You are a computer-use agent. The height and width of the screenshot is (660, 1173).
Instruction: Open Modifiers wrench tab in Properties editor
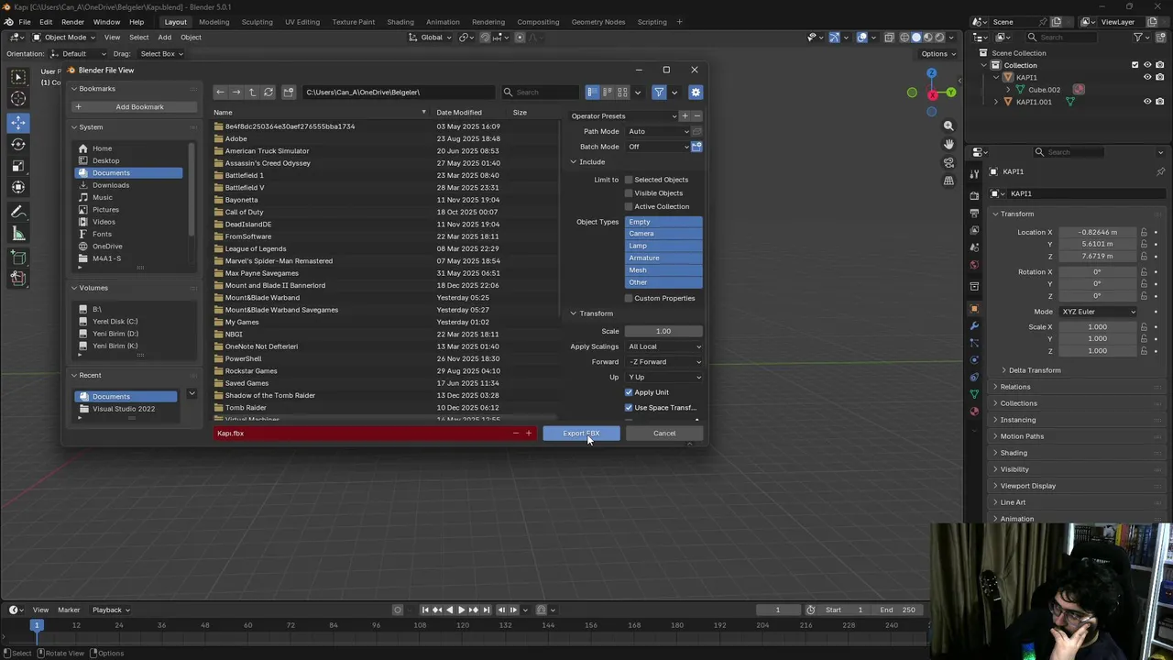click(x=974, y=326)
